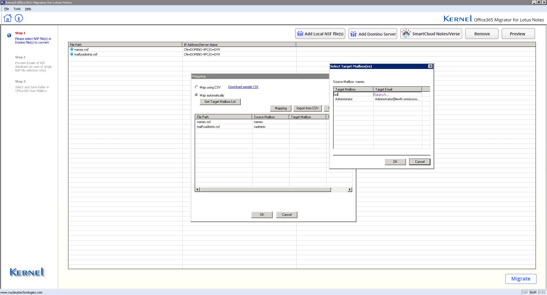The width and height of the screenshot is (547, 295).
Task: Click Add Domino Server button
Action: [x=373, y=34]
